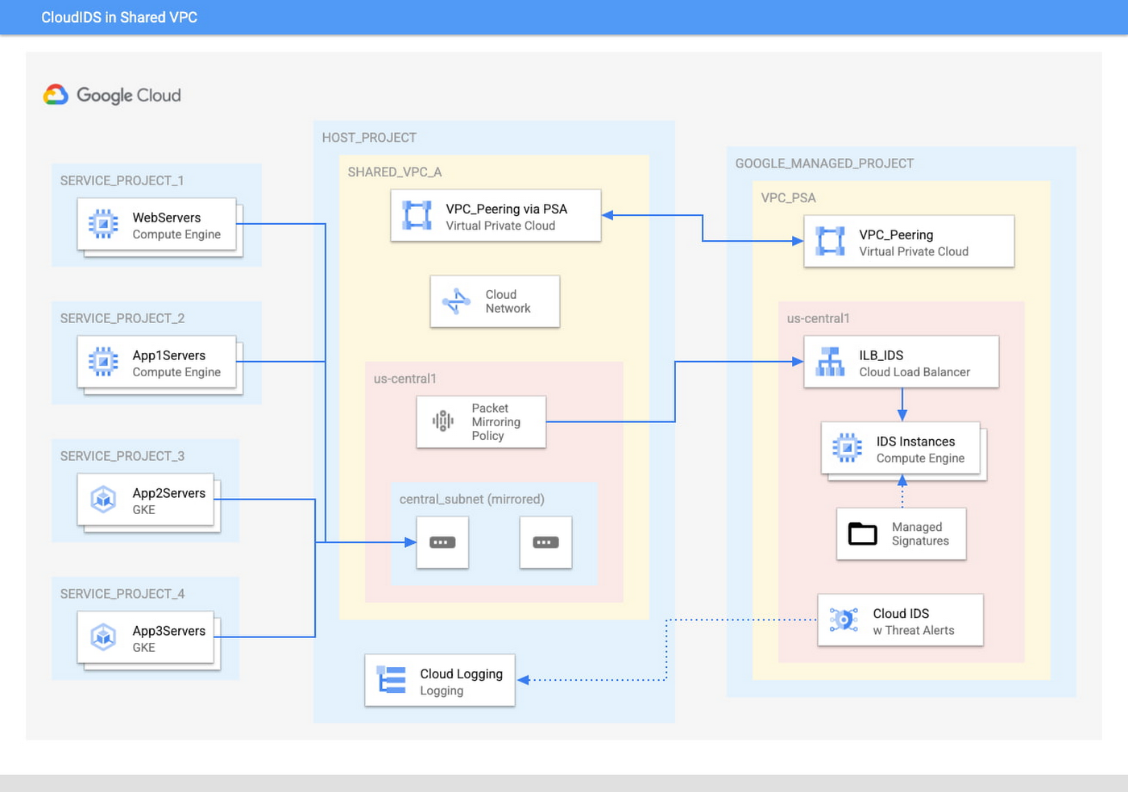Click the WebServers Compute Engine icon
Image resolution: width=1128 pixels, height=792 pixels.
[x=103, y=224]
